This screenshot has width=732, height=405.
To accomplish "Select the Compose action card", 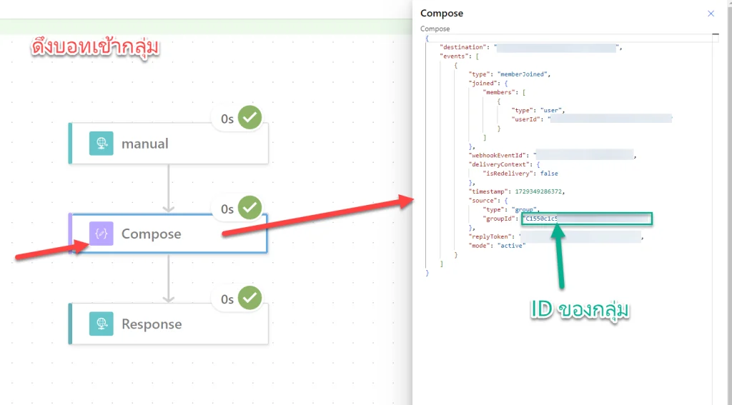I will pos(169,234).
